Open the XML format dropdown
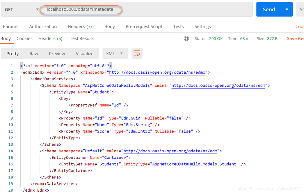This screenshot has width=304, height=194. pyautogui.click(x=115, y=53)
